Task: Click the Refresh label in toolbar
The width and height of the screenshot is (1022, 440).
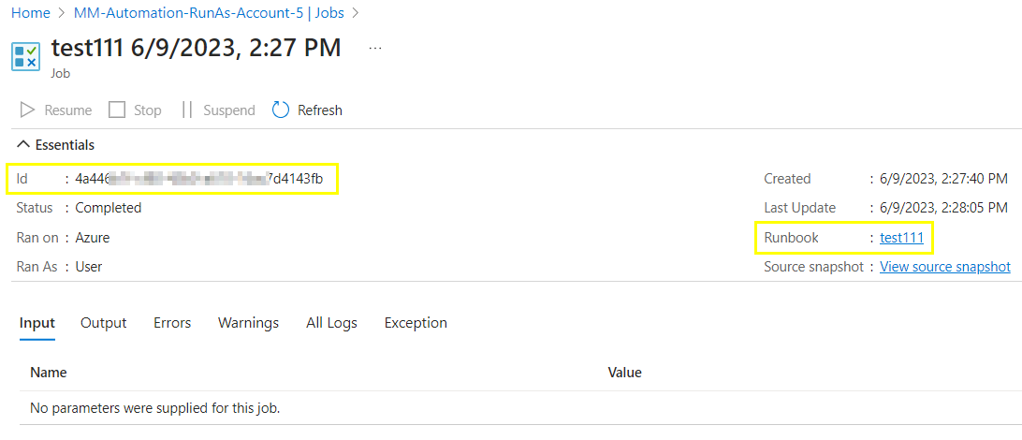Action: pos(320,110)
